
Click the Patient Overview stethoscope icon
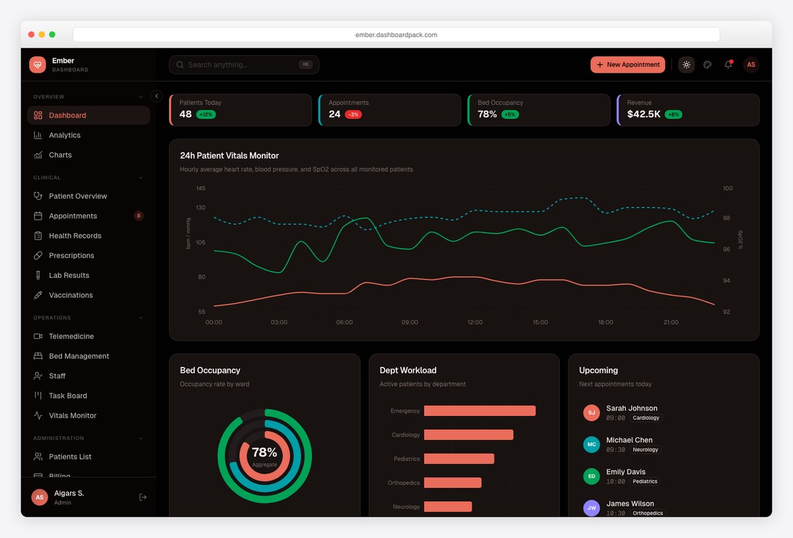point(38,196)
